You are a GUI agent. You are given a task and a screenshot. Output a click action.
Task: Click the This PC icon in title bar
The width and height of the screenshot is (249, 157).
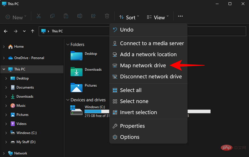pos(4,4)
